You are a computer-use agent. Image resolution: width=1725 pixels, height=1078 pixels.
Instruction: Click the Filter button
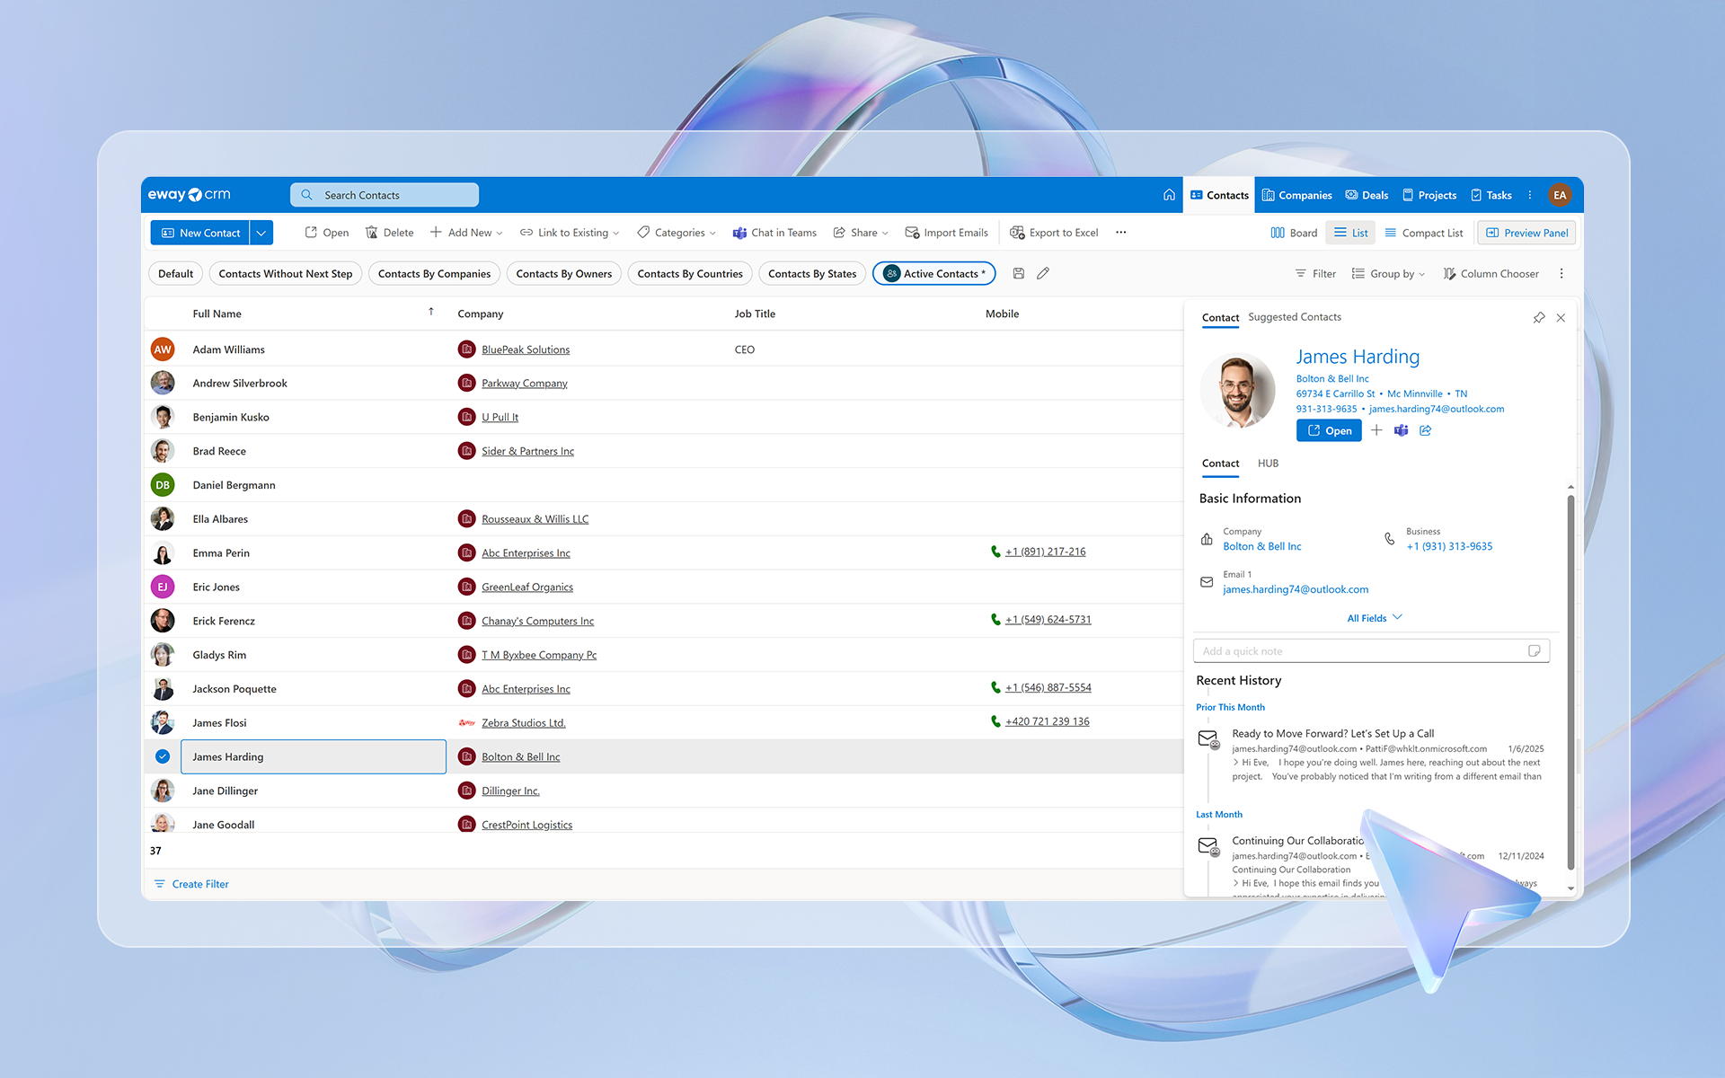click(x=1314, y=274)
